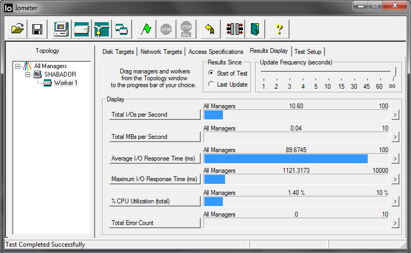Click the Maximum Response Time progress bar
411x253 pixels.
(x=296, y=180)
